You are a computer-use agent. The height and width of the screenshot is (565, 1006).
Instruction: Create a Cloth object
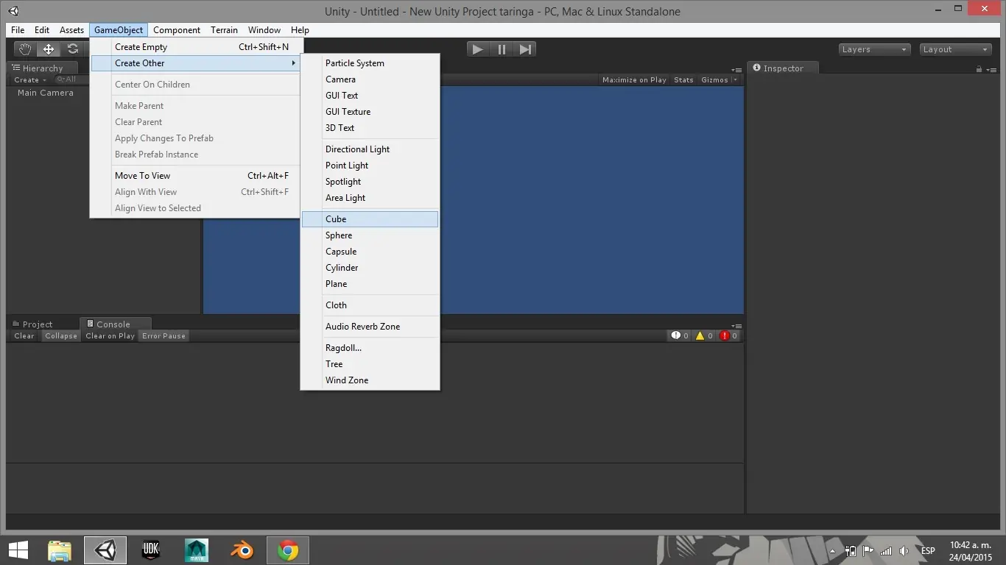click(370, 305)
